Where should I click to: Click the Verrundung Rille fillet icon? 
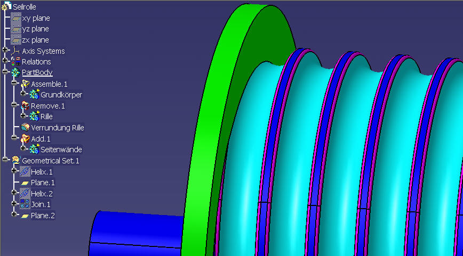(25, 128)
